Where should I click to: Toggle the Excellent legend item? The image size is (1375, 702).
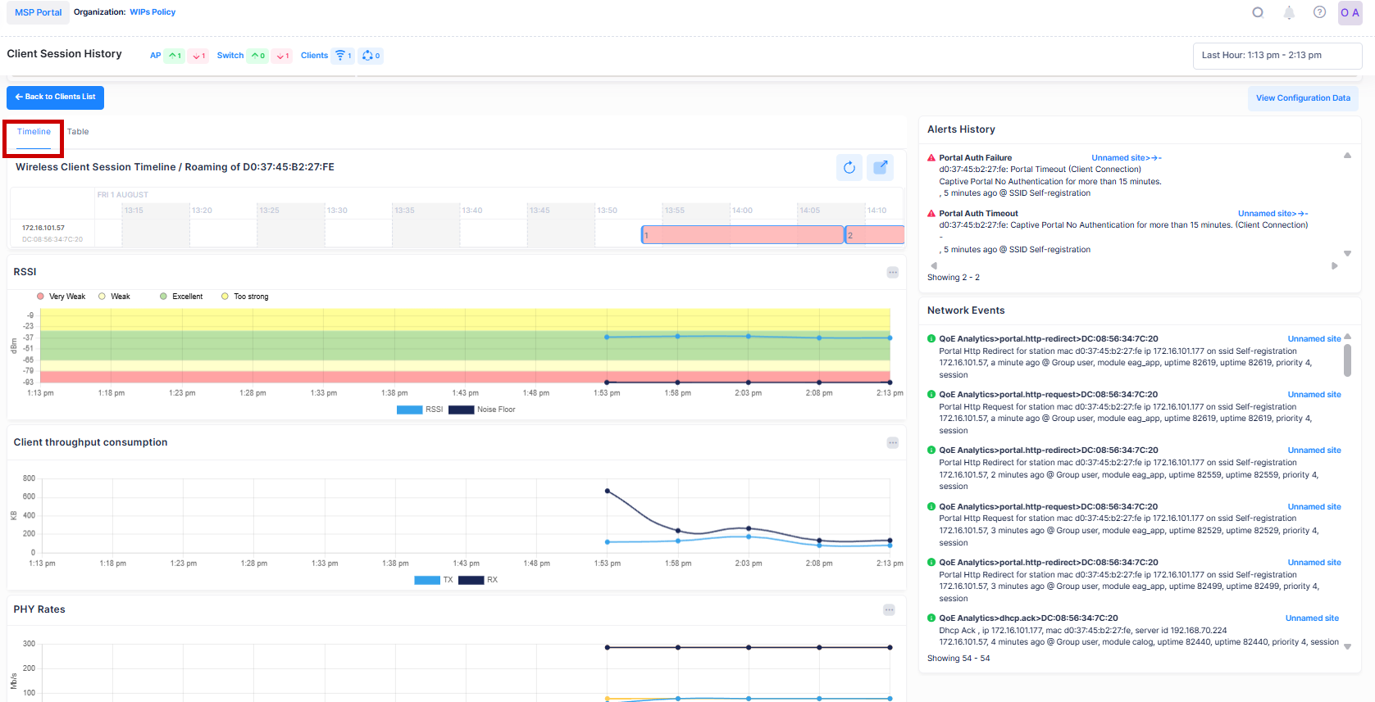tap(181, 297)
